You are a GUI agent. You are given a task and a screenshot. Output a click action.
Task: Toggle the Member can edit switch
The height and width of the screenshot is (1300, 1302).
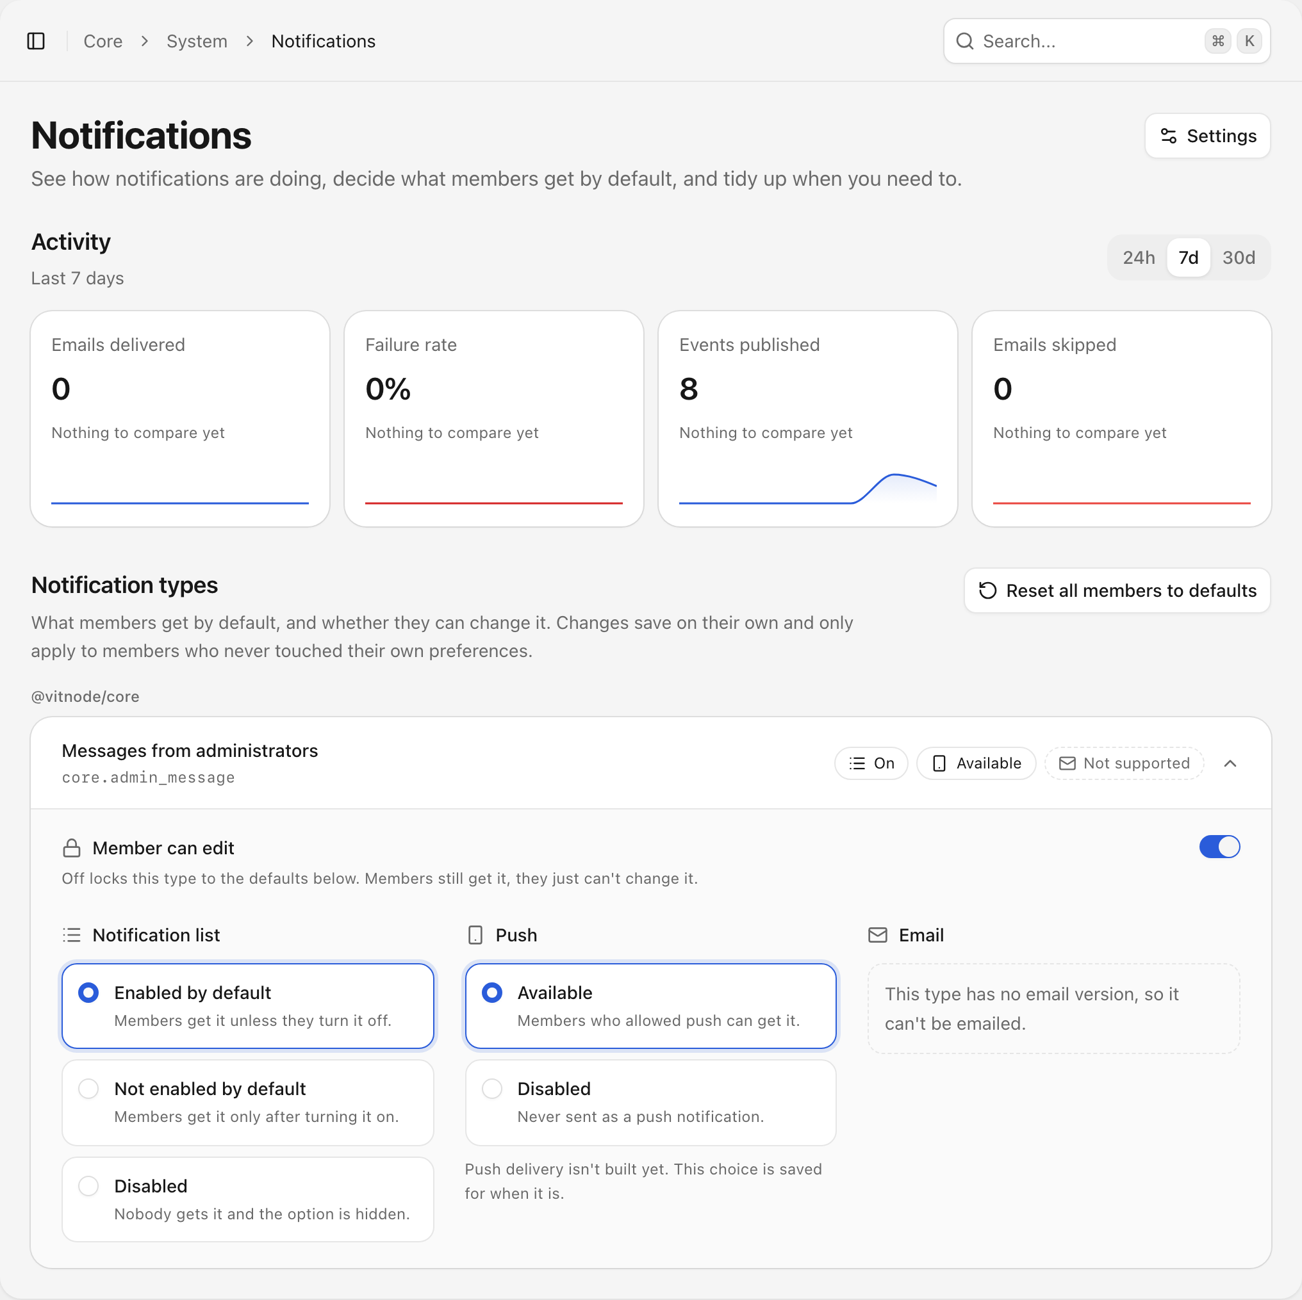pos(1219,847)
